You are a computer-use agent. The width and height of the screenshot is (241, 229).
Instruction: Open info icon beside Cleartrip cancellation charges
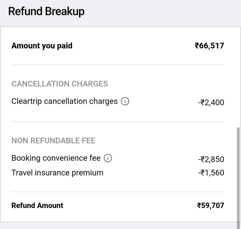tap(125, 101)
